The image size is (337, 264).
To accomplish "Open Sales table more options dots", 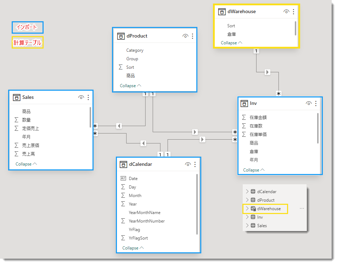I will (x=88, y=97).
